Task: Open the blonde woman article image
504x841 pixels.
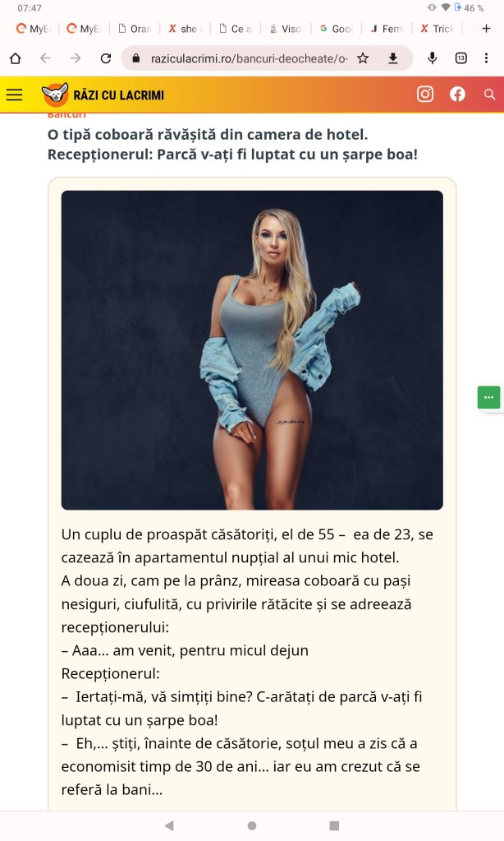Action: (x=252, y=349)
